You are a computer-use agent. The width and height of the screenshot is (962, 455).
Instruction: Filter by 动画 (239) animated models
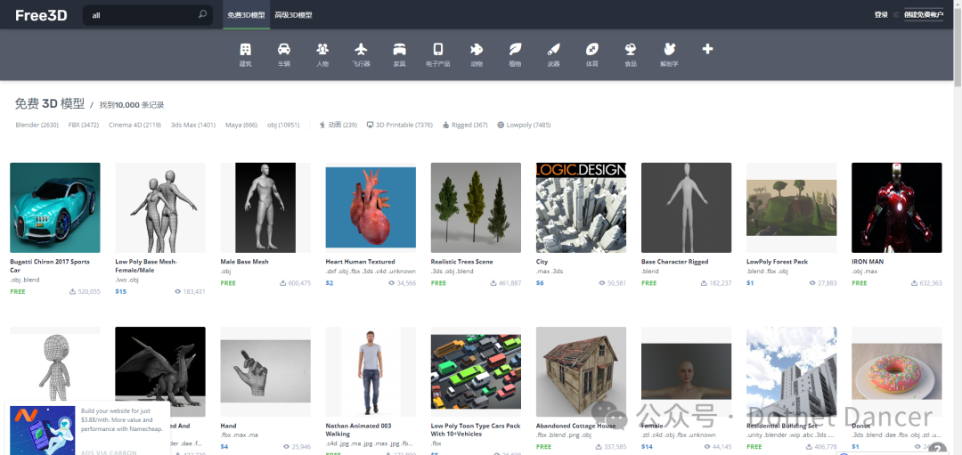(338, 125)
